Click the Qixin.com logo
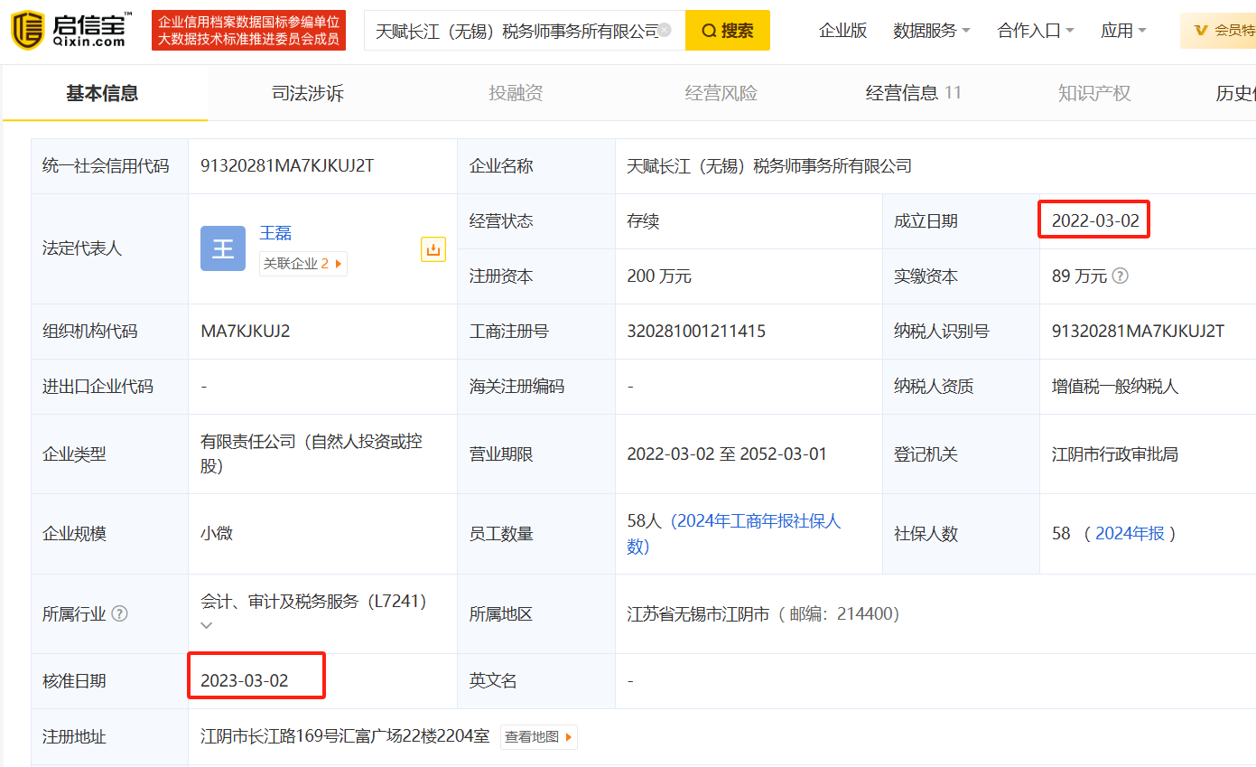The height and width of the screenshot is (767, 1256). (71, 30)
